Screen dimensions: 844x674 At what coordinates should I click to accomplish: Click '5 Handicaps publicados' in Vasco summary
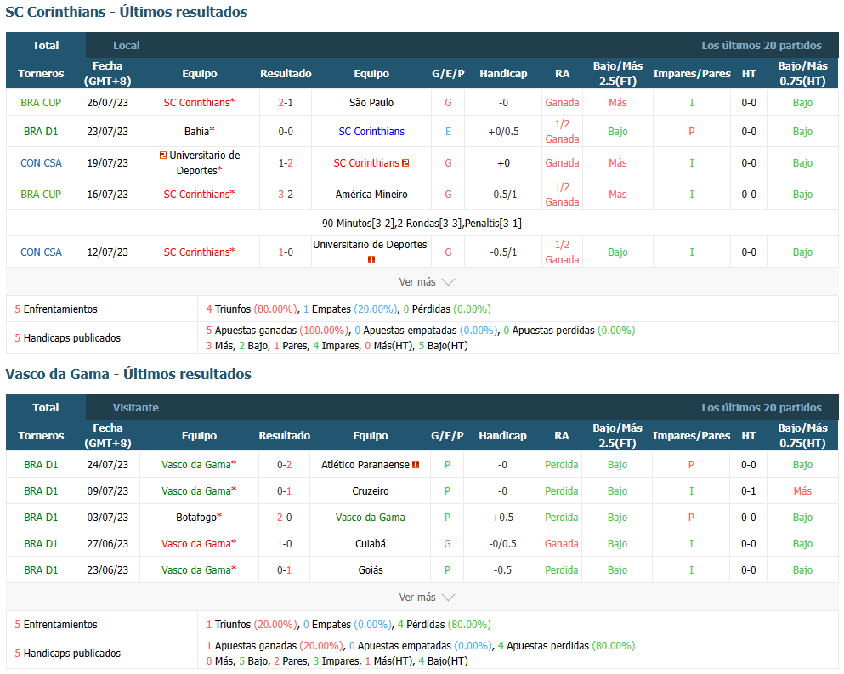point(68,653)
